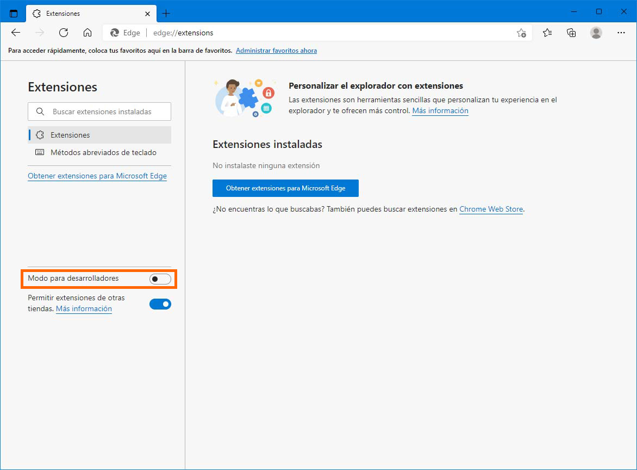The image size is (637, 470).
Task: Click the edge://extensions address bar
Action: [x=317, y=33]
